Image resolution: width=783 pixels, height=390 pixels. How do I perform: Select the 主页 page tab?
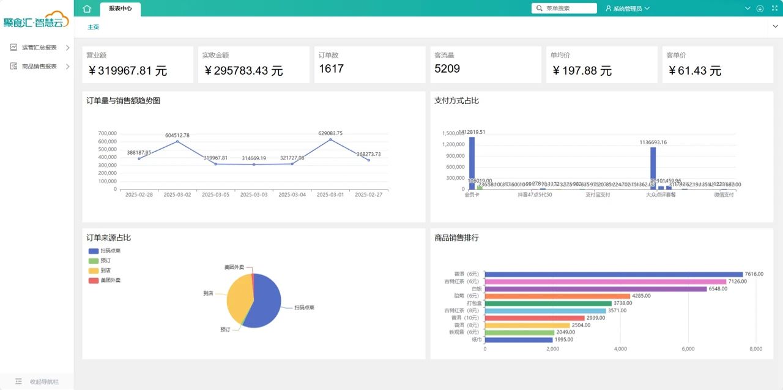93,27
